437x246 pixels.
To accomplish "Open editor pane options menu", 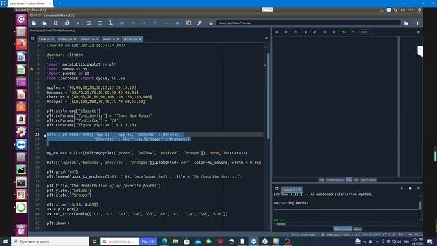I will tap(266, 38).
